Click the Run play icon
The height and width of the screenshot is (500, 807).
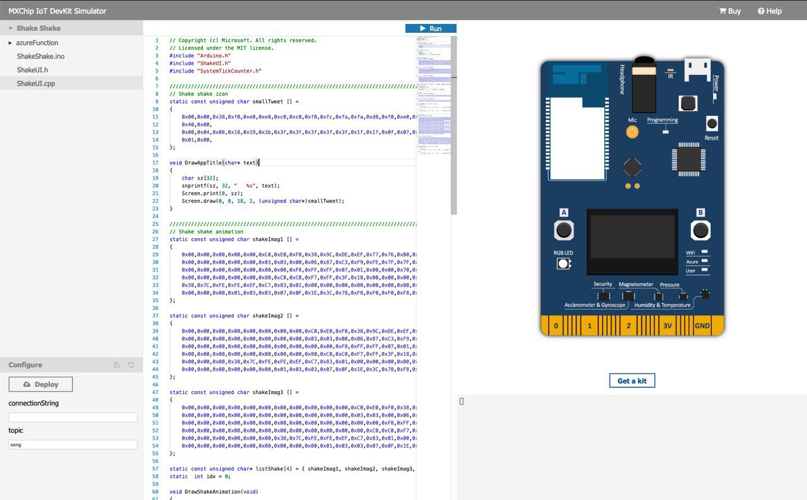point(423,28)
